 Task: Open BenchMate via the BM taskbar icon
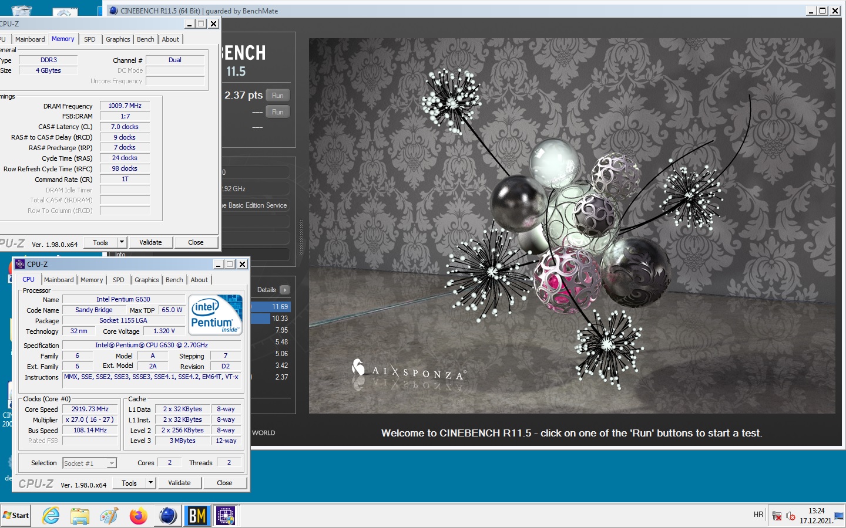tap(197, 516)
